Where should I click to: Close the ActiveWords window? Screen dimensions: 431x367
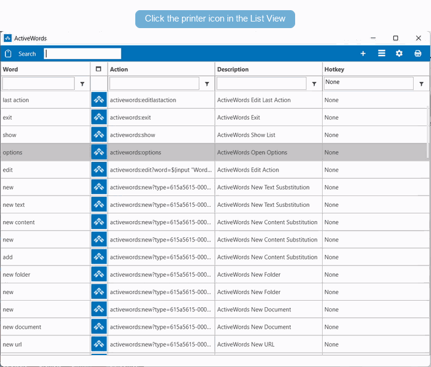tap(418, 38)
